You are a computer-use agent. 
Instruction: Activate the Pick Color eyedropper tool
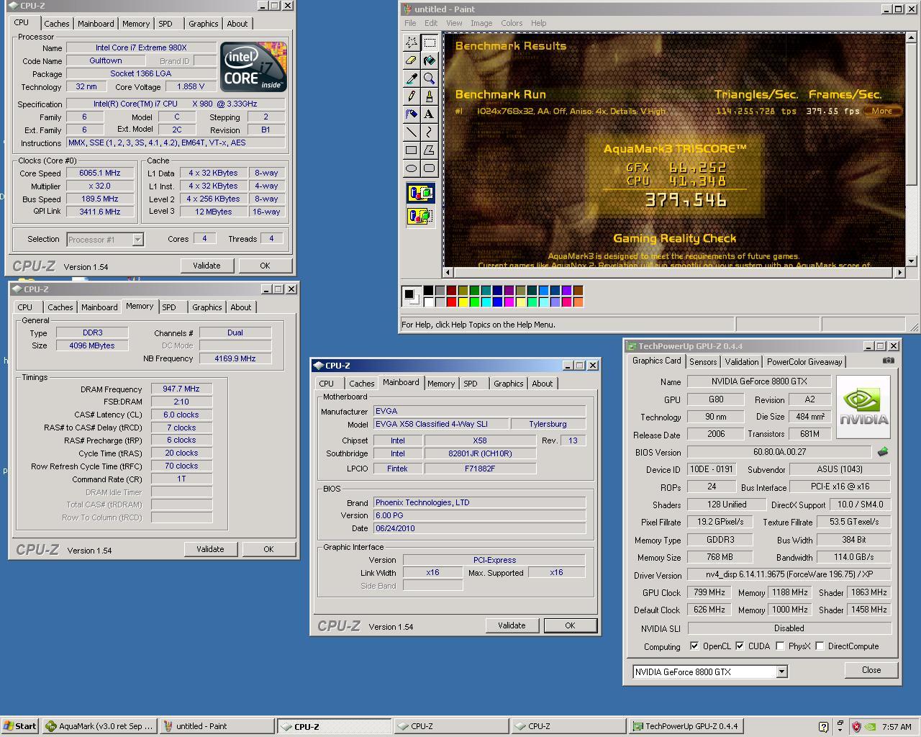(412, 78)
